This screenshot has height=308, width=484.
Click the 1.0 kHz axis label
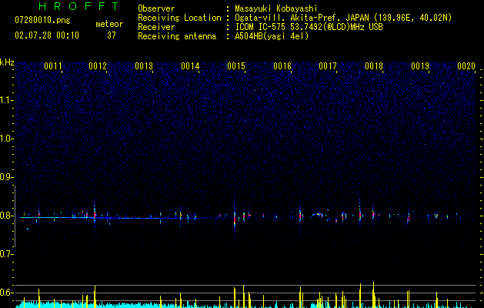tap(7, 139)
